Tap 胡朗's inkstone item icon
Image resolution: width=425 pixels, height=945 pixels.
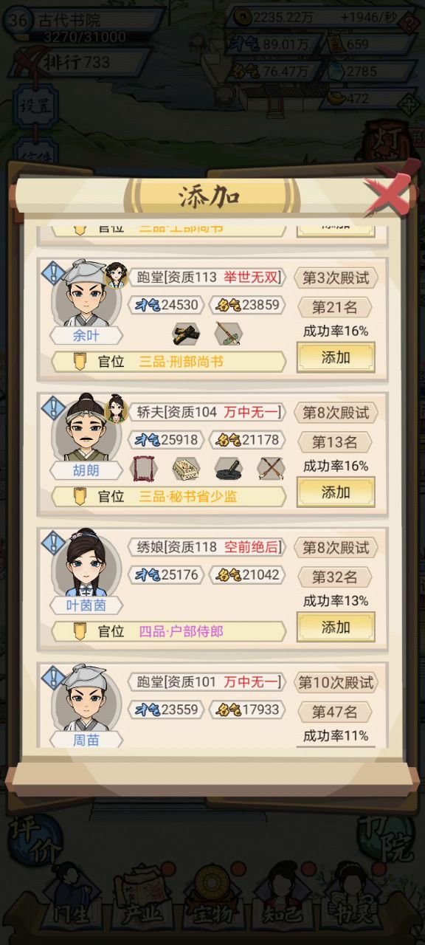pyautogui.click(x=228, y=468)
